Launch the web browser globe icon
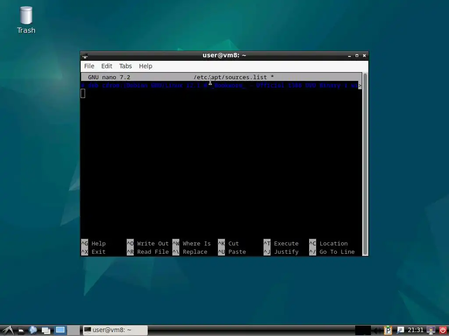The height and width of the screenshot is (336, 449). [x=33, y=330]
